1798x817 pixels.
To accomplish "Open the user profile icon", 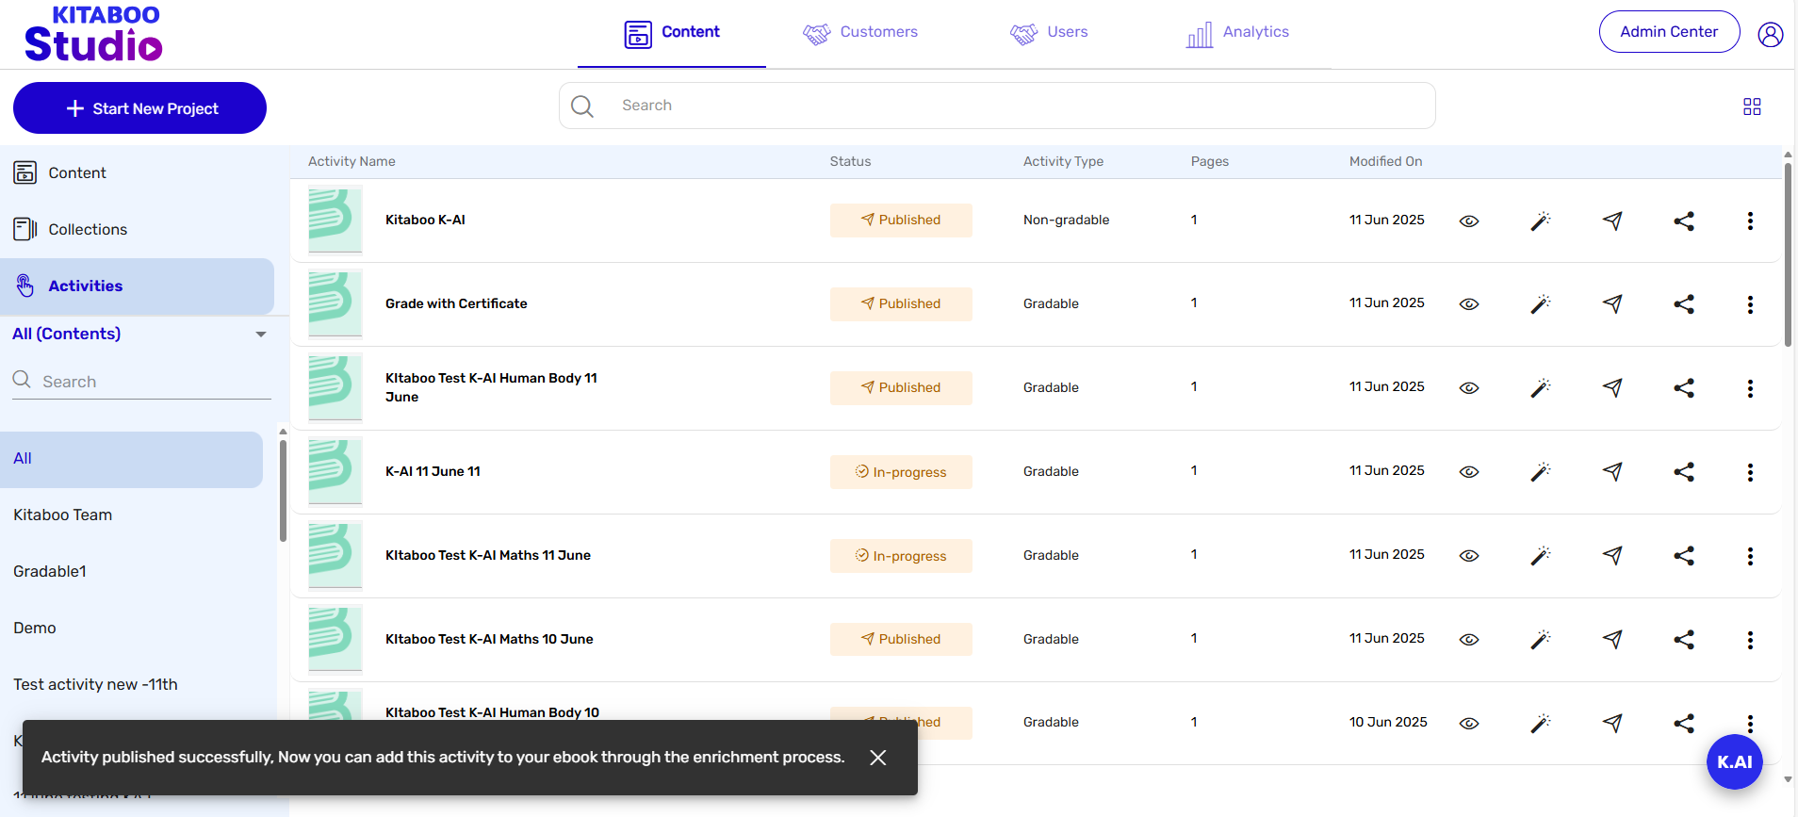I will [x=1770, y=35].
